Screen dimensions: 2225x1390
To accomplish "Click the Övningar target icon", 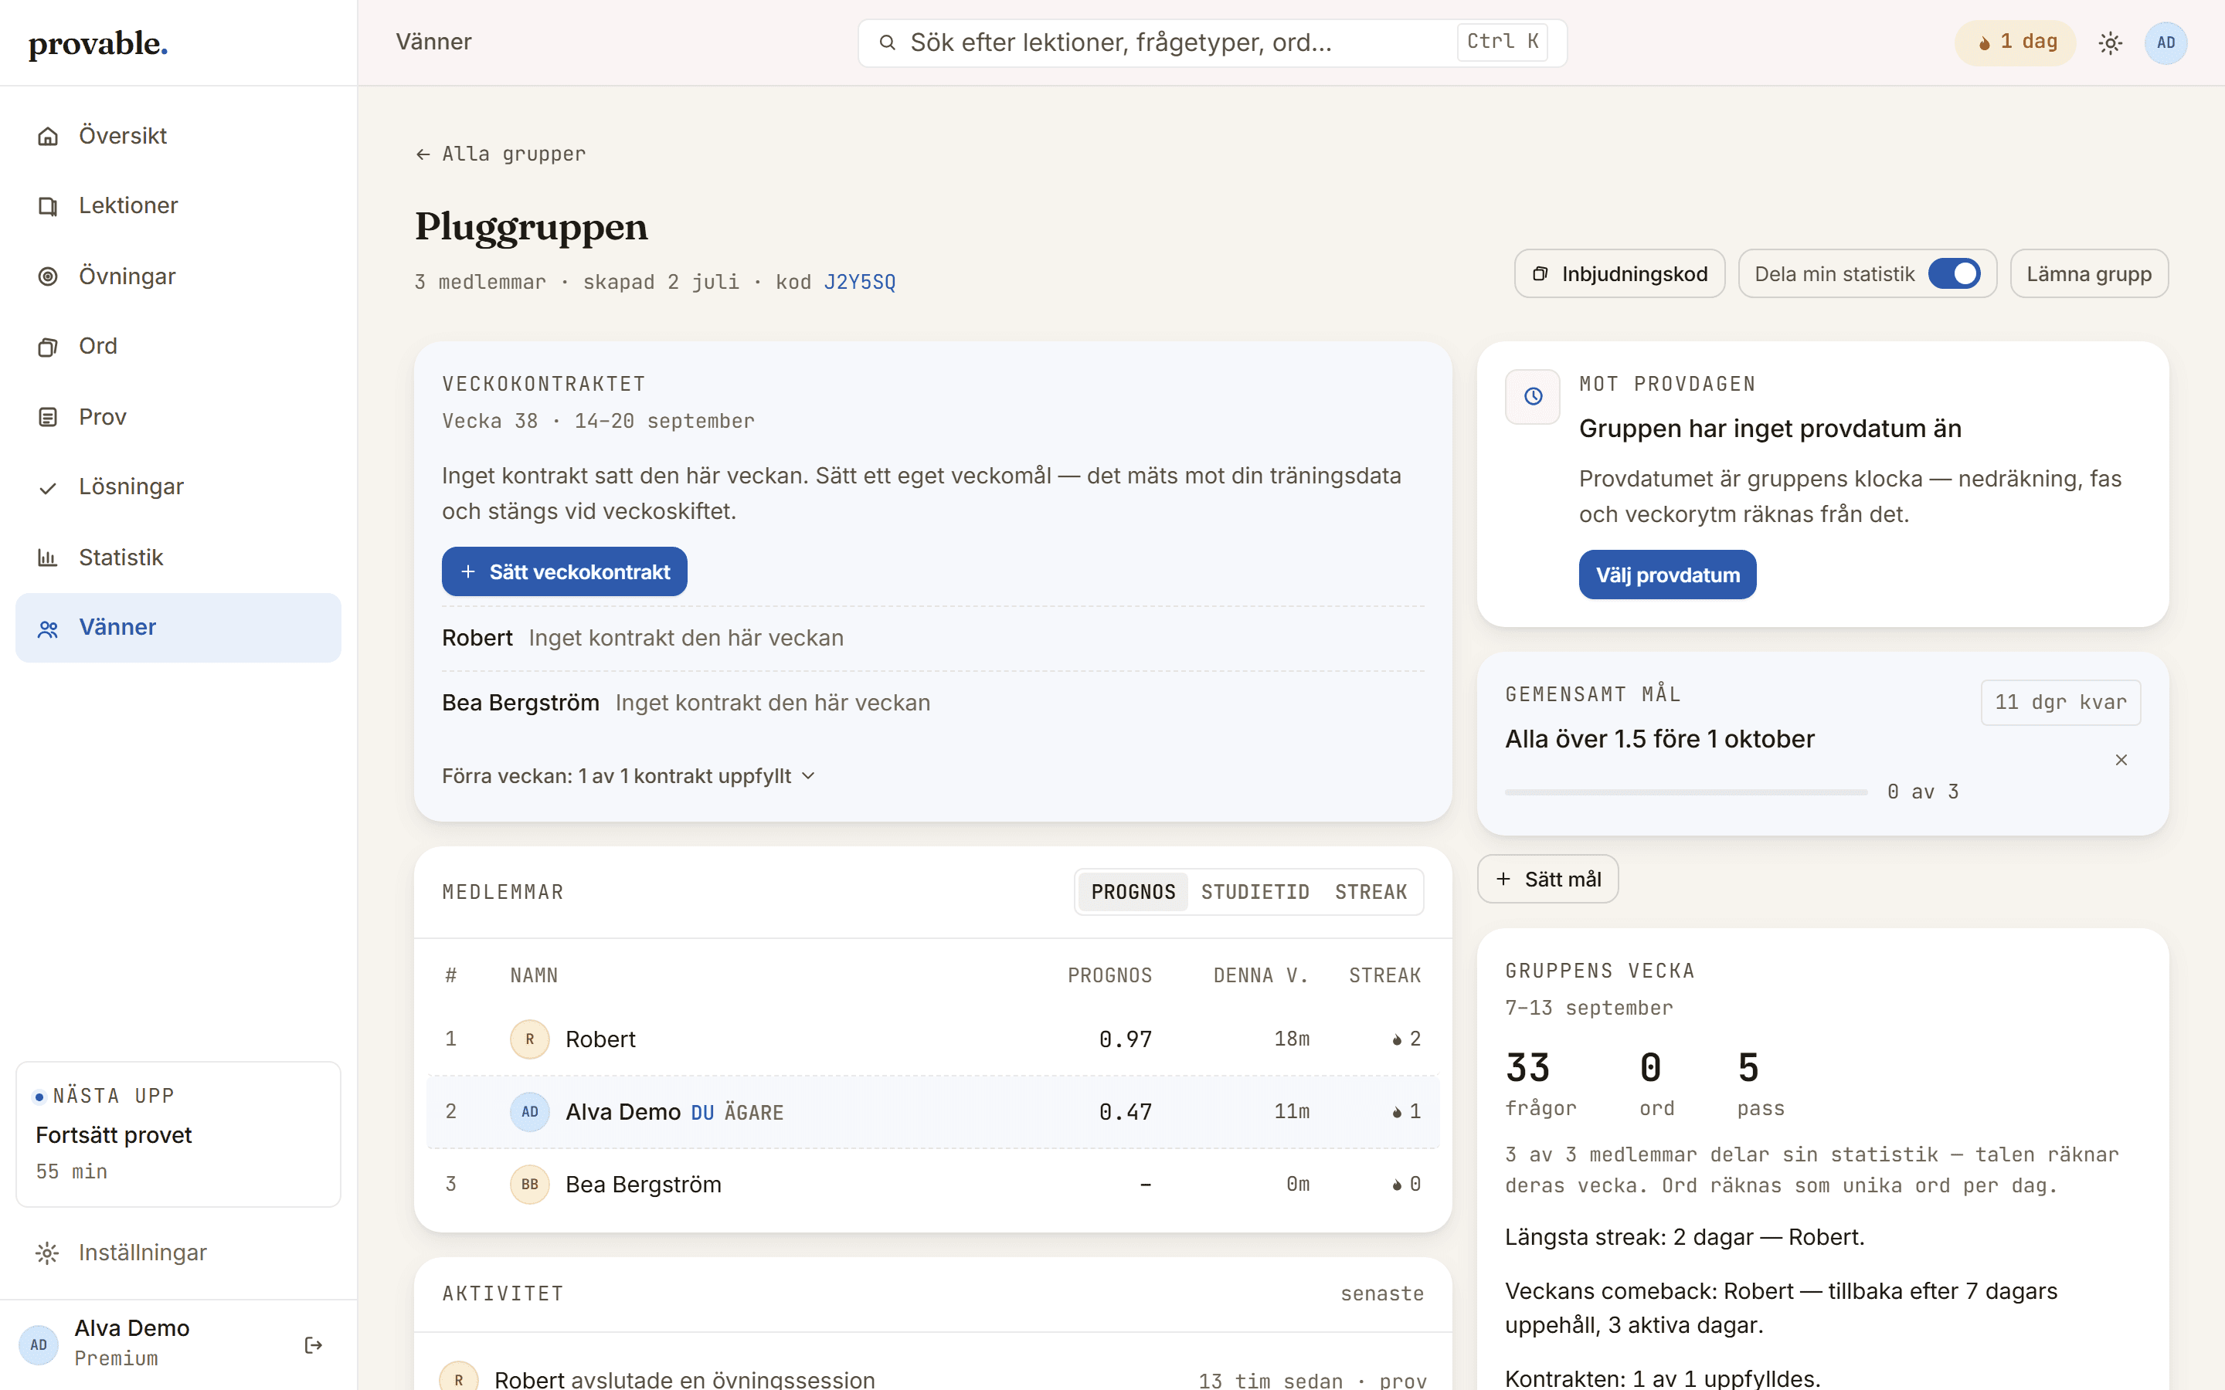I will coord(48,276).
